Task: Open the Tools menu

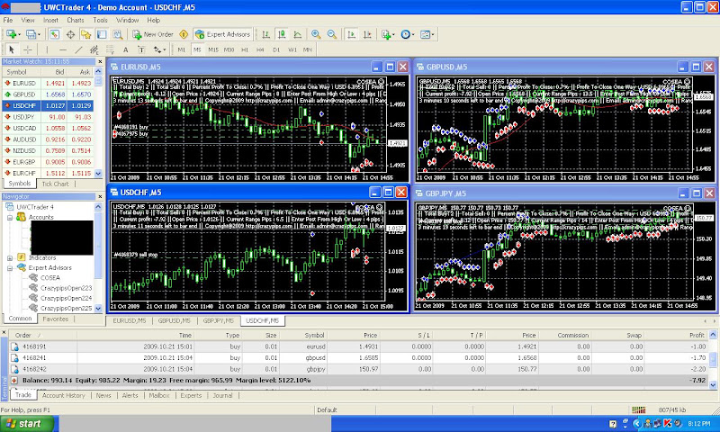Action: [100, 20]
